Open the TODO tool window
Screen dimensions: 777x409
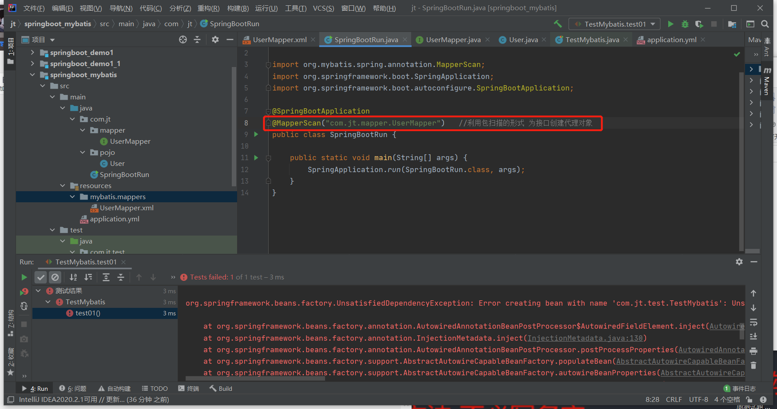coord(155,389)
